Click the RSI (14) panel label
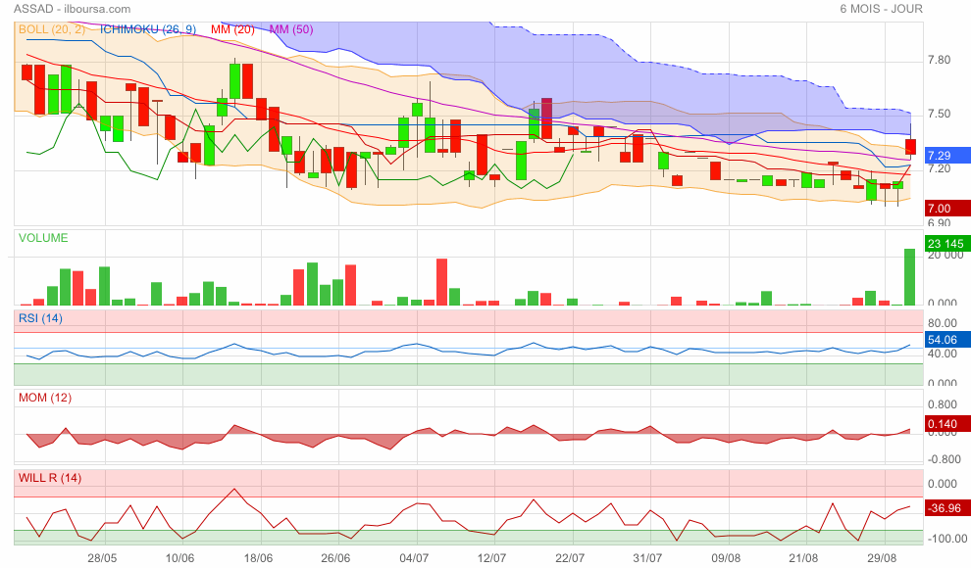The height and width of the screenshot is (568, 971). tap(40, 318)
